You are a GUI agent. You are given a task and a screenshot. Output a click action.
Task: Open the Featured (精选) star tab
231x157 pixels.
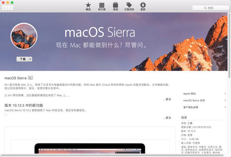pyautogui.click(x=88, y=7)
